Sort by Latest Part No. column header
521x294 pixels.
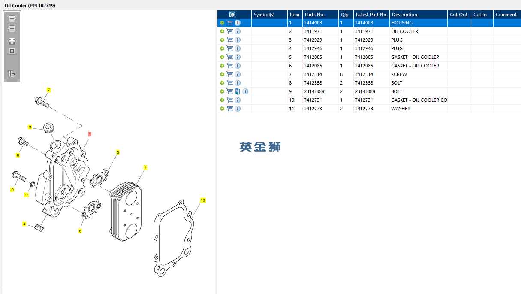click(x=371, y=15)
